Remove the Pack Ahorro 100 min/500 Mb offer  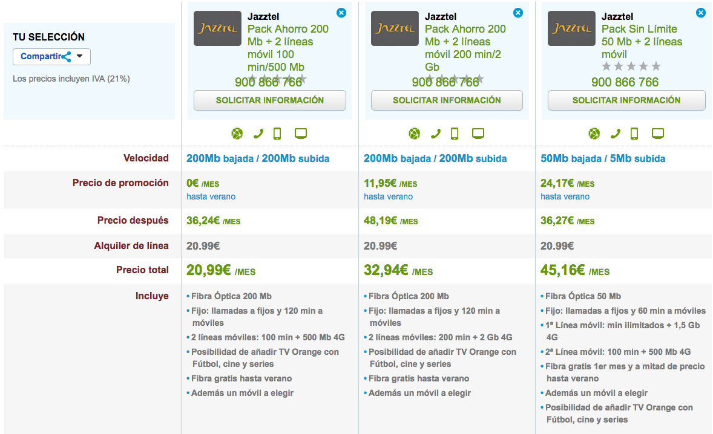pyautogui.click(x=341, y=13)
